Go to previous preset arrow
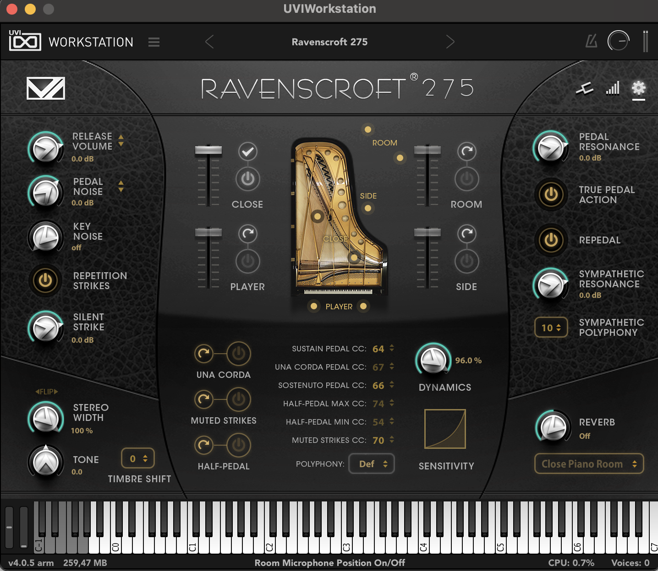Image resolution: width=658 pixels, height=571 pixels. click(x=209, y=42)
